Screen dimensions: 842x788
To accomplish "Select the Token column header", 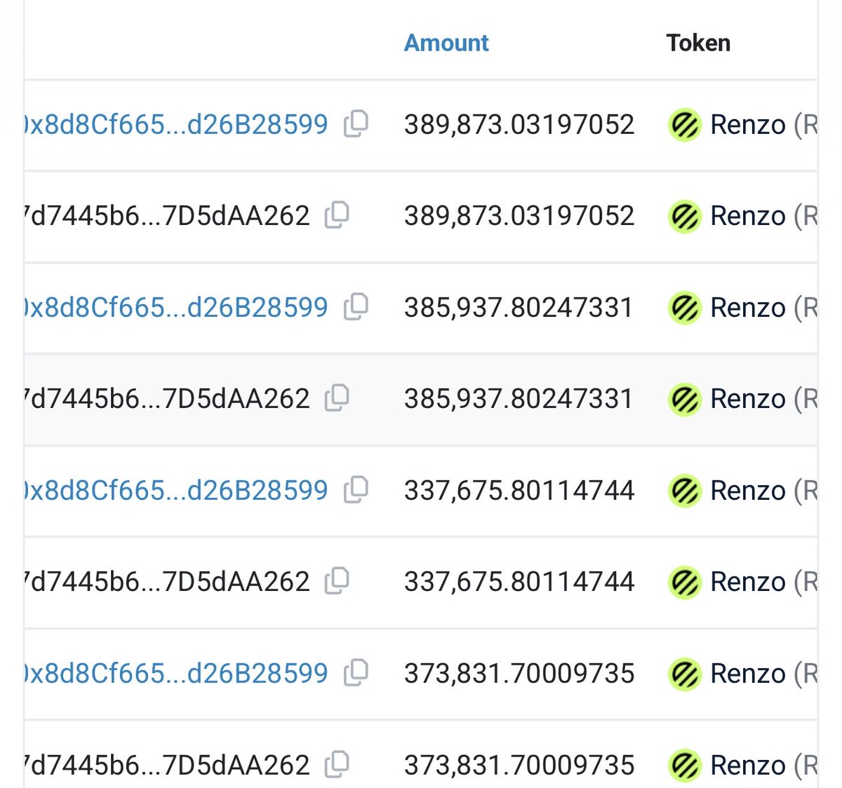I will [x=698, y=43].
